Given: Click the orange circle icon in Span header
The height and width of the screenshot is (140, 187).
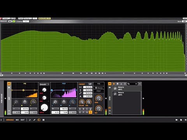Looking at the screenshot, I should pos(114,84).
